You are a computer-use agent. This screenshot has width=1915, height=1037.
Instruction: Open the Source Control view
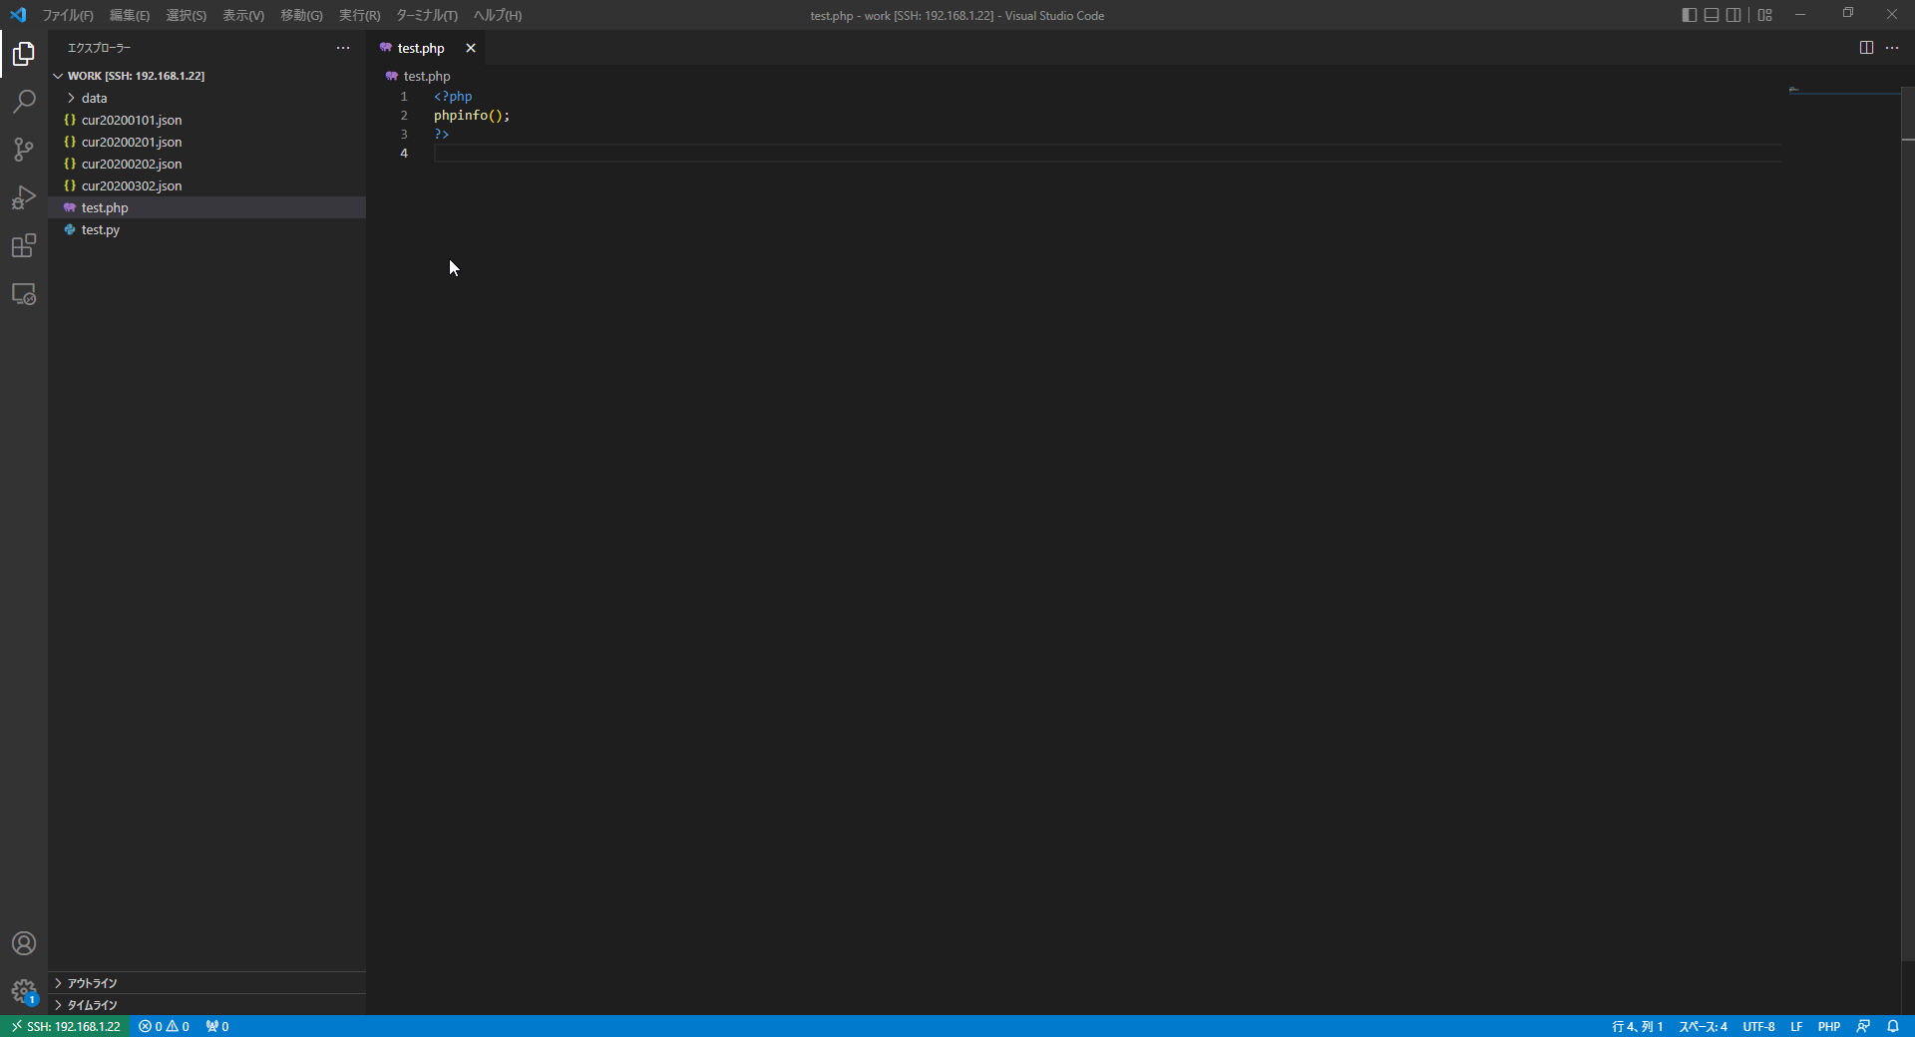24,150
